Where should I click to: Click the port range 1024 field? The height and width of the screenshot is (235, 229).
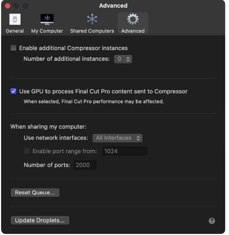click(125, 151)
